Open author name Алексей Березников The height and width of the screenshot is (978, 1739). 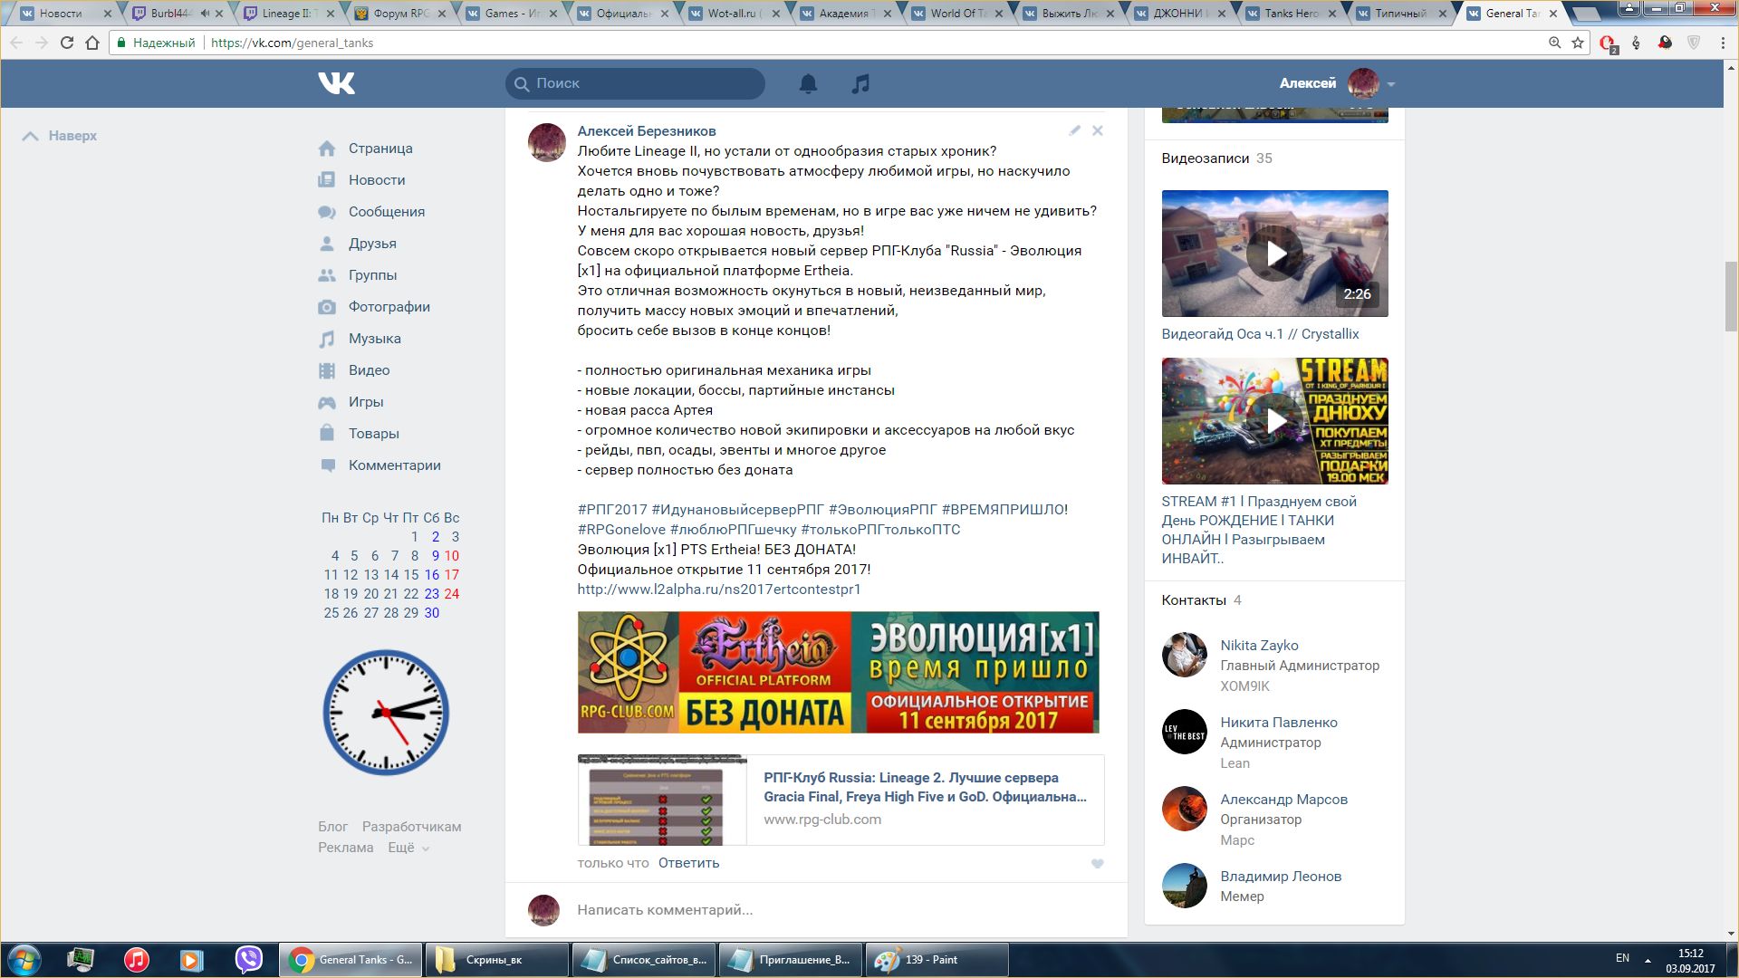(647, 131)
